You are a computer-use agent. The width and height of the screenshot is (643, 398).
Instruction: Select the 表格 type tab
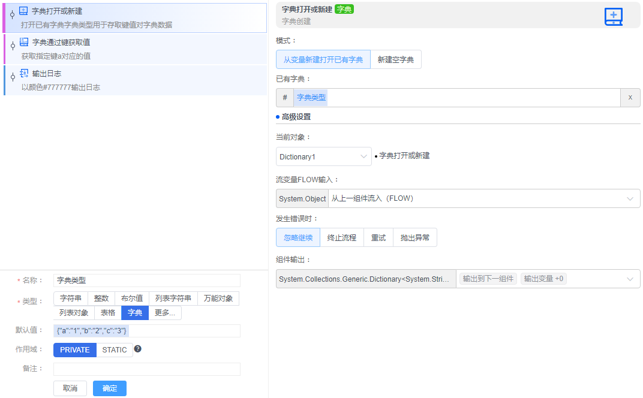108,312
